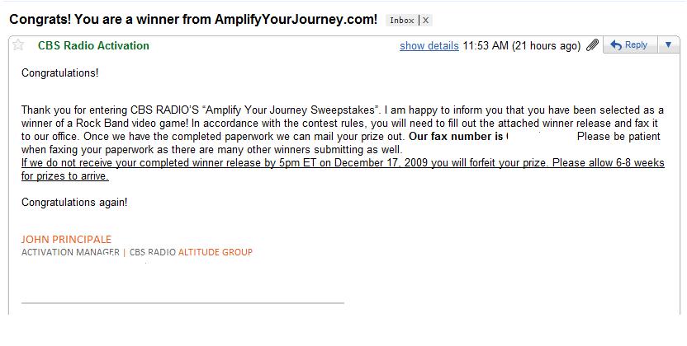Open the dropdown arrow next to Reply
687x346 pixels.
[669, 45]
